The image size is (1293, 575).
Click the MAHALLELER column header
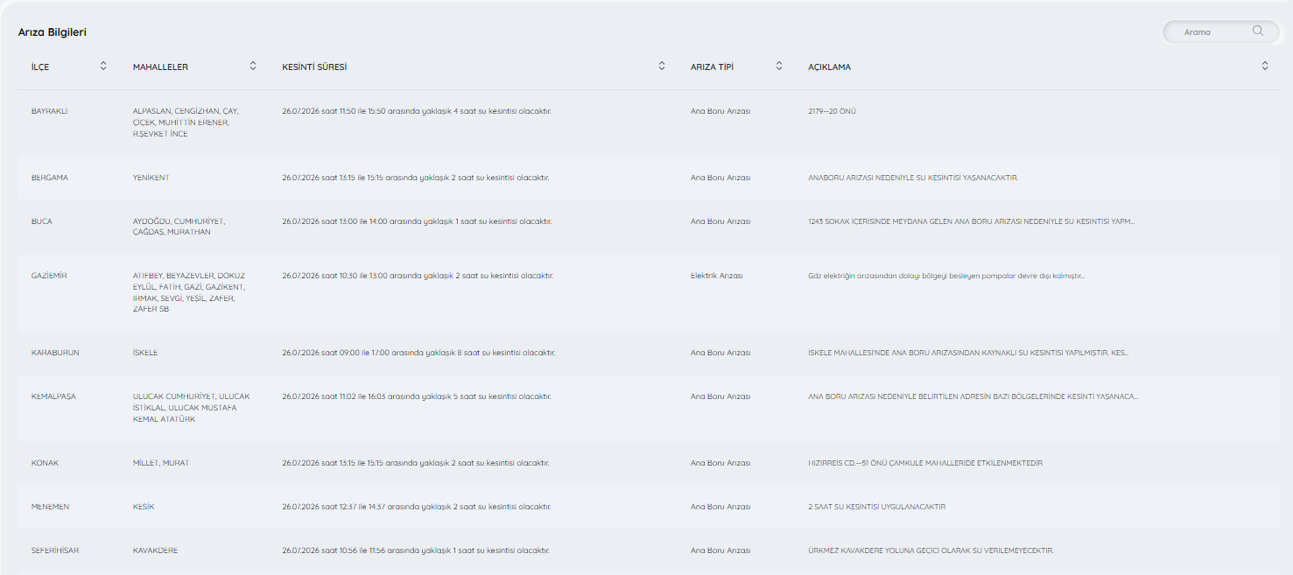(160, 67)
